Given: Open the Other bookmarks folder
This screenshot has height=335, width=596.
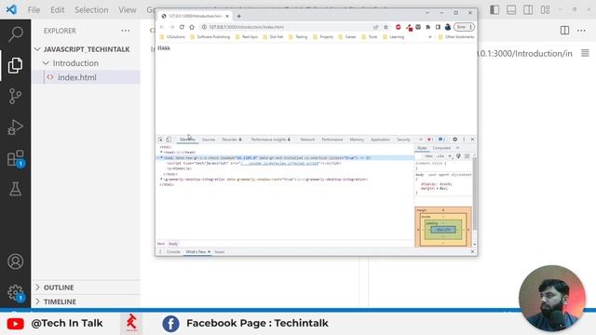Looking at the screenshot, I should click(x=455, y=37).
